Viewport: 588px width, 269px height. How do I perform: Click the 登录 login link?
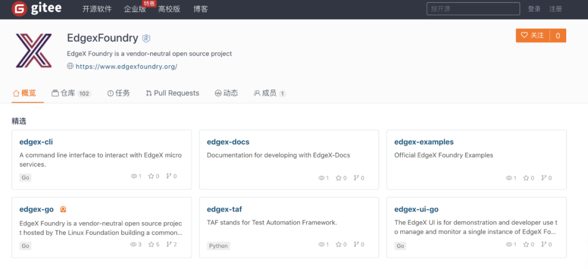(x=534, y=9)
